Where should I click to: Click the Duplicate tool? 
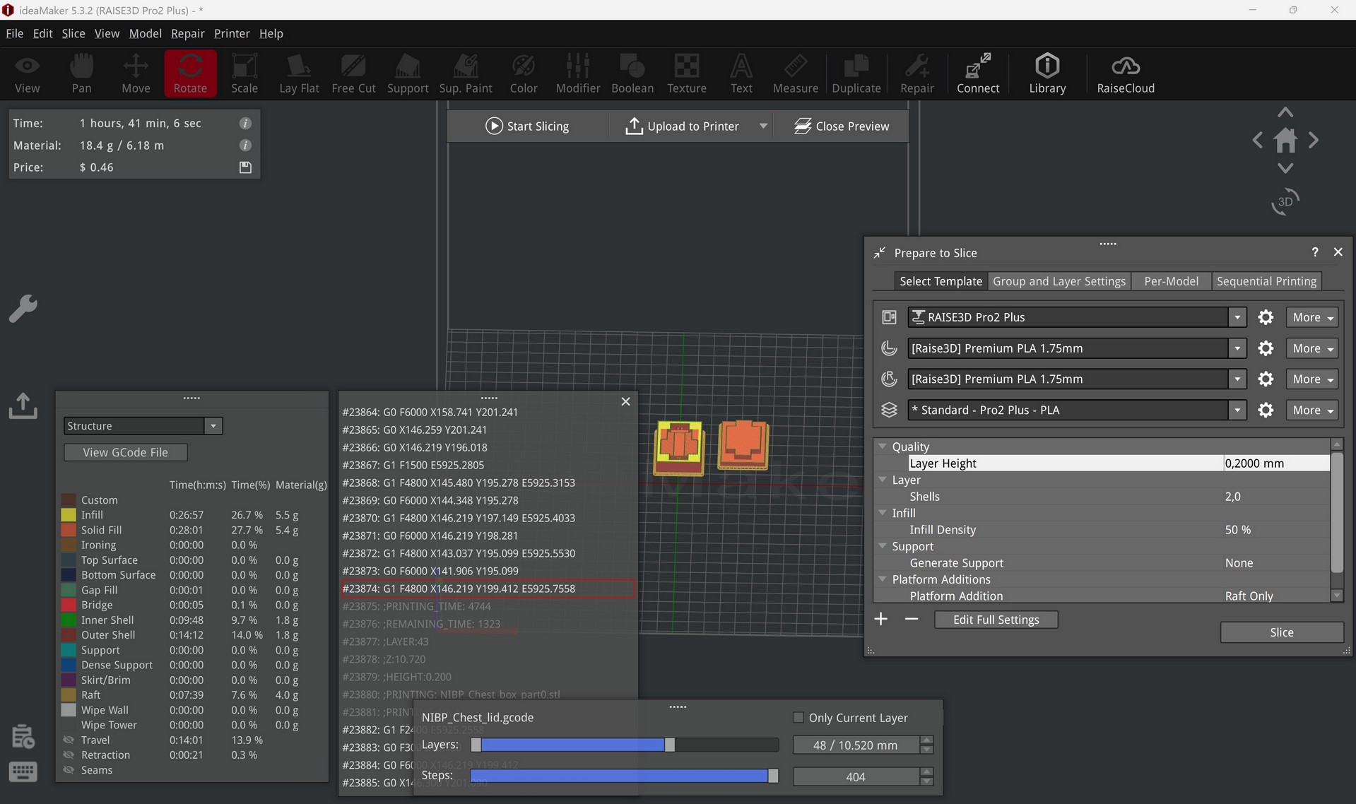click(x=856, y=73)
